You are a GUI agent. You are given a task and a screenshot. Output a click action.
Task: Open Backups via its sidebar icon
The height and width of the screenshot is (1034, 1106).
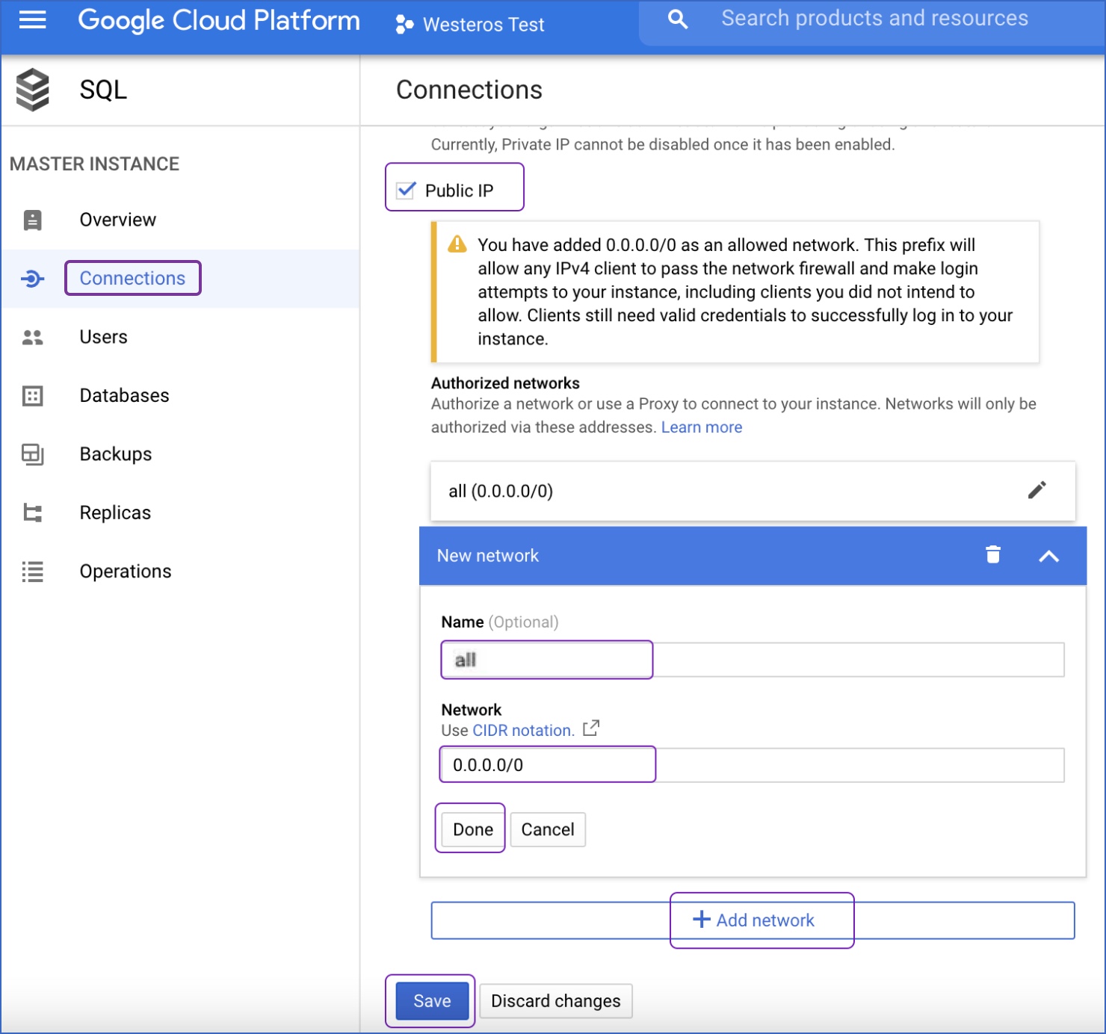32,454
